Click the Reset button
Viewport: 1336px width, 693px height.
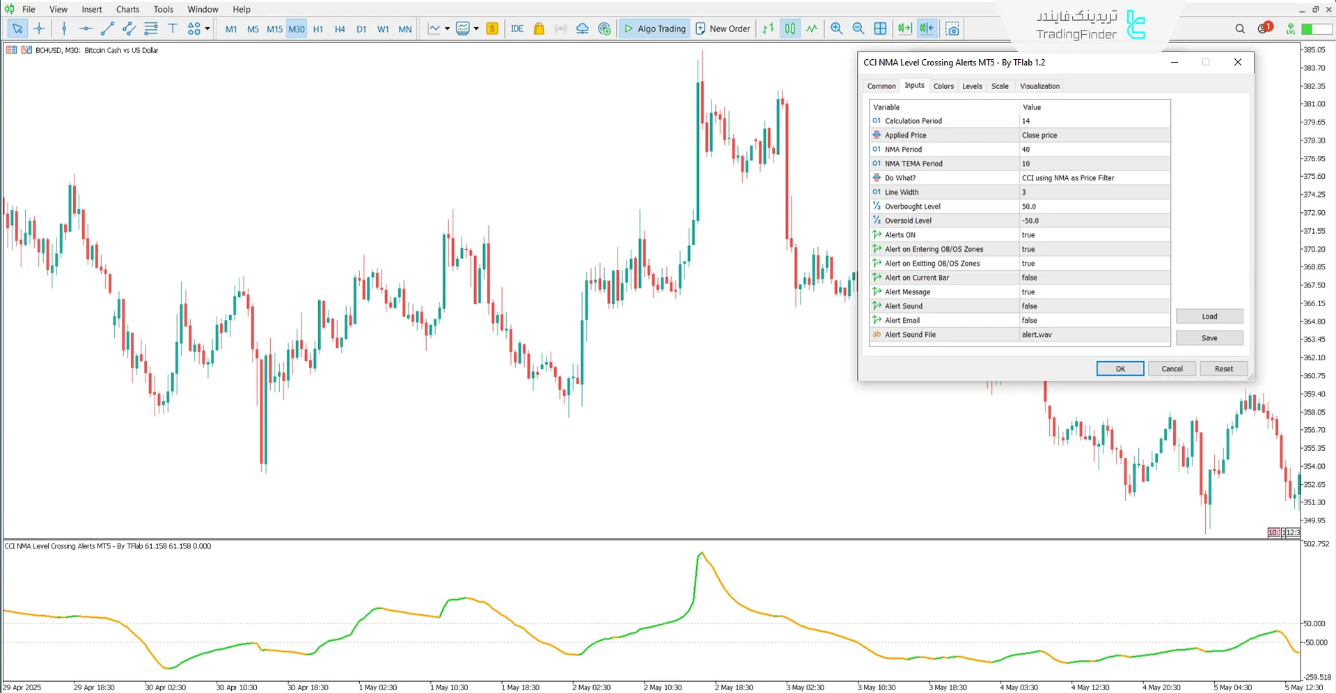click(x=1223, y=369)
